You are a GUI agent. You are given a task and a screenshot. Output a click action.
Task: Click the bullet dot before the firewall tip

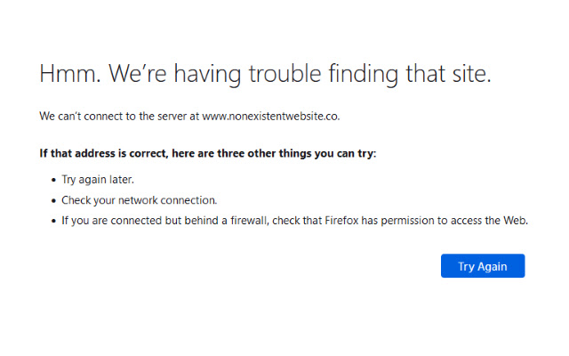click(x=53, y=222)
